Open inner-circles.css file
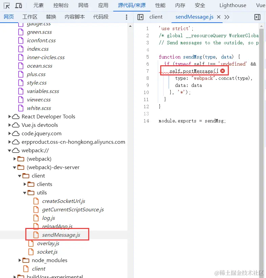The image size is (266, 278). point(46,57)
